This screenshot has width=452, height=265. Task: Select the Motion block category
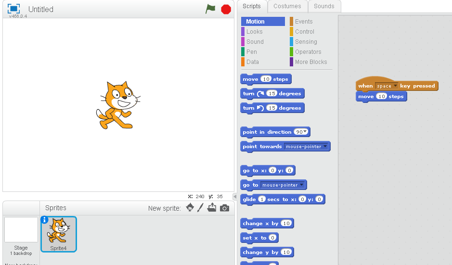click(x=263, y=21)
